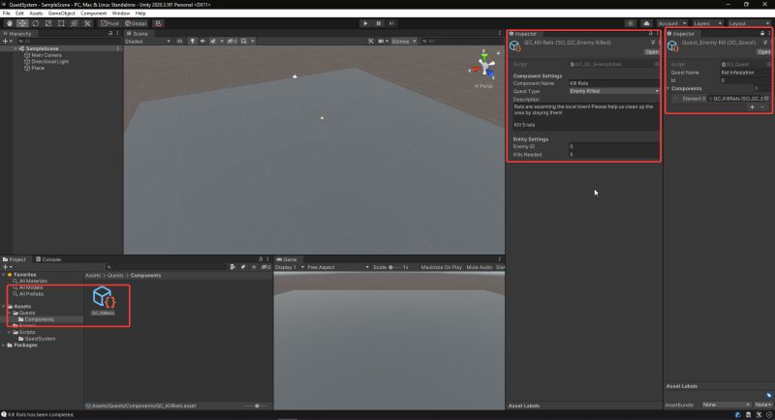This screenshot has height=420, width=775.
Task: Open the QuestSystem scripts folder
Action: (x=40, y=339)
